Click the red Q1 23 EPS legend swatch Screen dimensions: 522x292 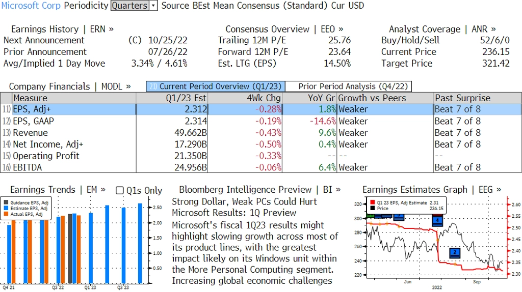(372, 202)
